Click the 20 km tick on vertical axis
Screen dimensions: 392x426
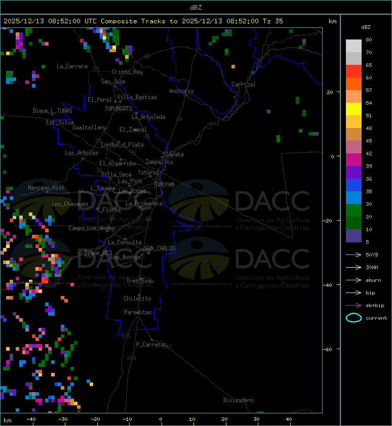click(330, 93)
